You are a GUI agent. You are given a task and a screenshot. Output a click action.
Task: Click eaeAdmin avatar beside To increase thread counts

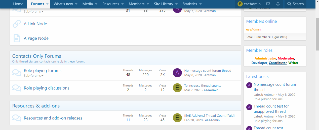[177, 88]
